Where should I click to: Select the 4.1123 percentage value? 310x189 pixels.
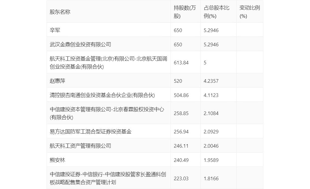211,95
